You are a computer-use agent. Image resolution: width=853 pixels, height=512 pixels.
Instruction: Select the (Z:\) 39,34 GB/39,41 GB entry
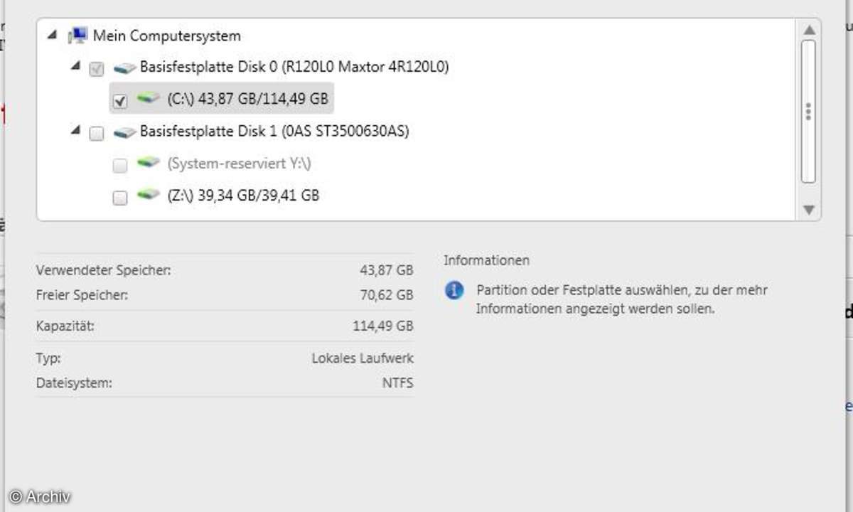243,195
